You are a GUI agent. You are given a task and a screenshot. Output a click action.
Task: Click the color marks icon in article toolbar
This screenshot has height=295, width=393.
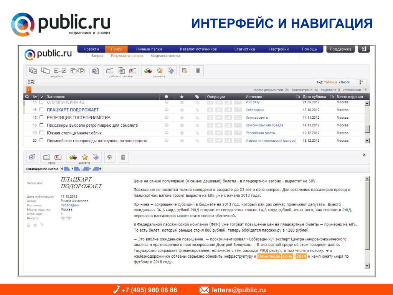coord(73,157)
